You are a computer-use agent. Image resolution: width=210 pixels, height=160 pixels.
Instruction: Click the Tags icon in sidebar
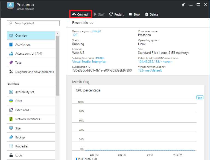tap(11, 63)
